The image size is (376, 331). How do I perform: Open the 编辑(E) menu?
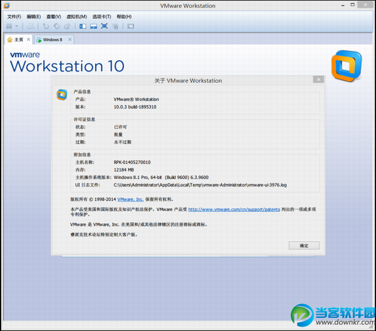point(34,16)
